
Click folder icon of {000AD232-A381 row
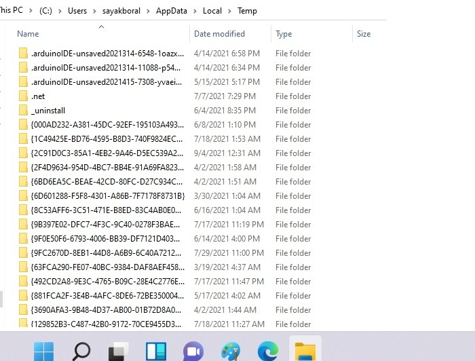pyautogui.click(x=23, y=124)
